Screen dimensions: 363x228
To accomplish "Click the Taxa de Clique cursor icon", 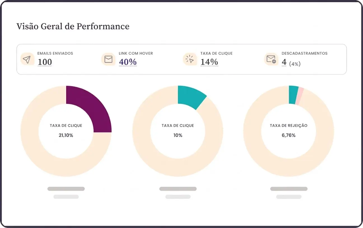I will [x=189, y=59].
